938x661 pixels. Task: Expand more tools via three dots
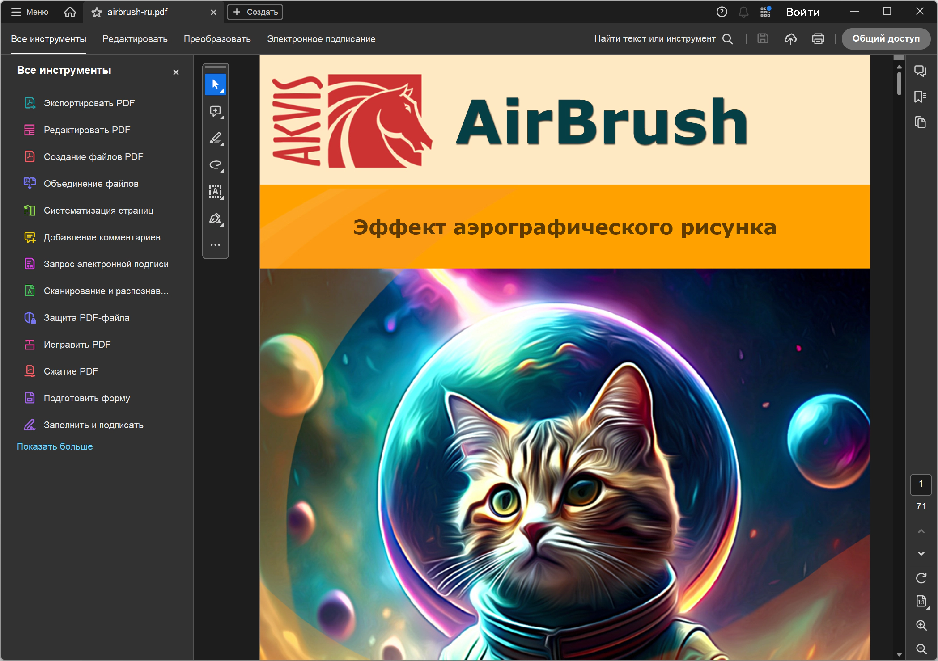pos(215,245)
